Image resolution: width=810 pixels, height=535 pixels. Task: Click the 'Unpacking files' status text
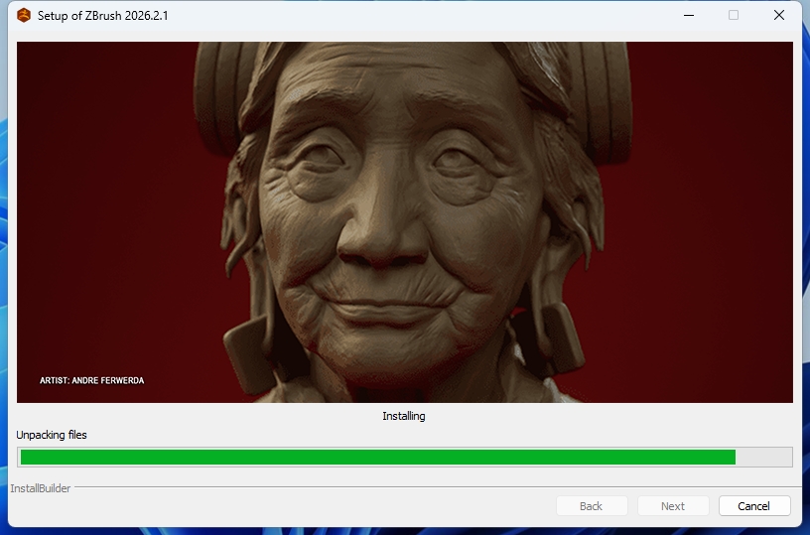52,435
